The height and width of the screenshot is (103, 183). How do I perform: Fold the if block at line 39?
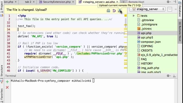[17, 47]
